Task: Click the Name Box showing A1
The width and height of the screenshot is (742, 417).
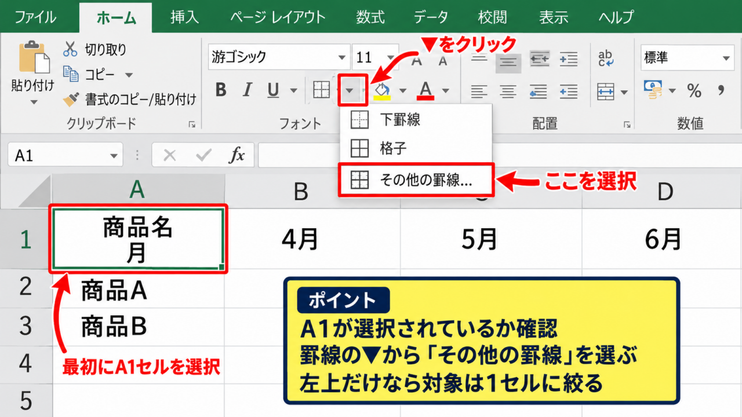Action: pyautogui.click(x=66, y=155)
